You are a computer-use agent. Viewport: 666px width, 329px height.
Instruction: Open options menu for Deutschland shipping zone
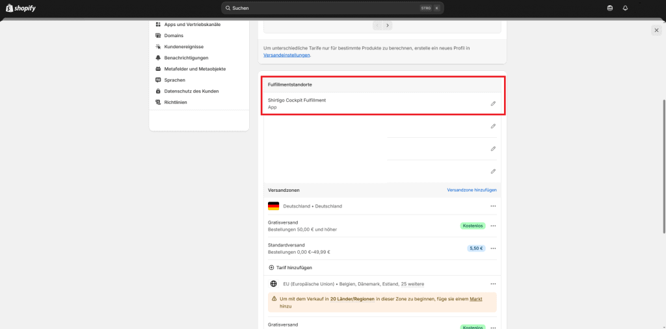click(x=493, y=206)
